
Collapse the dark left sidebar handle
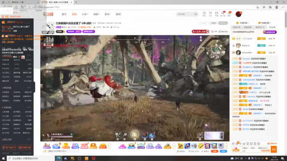click(34, 87)
